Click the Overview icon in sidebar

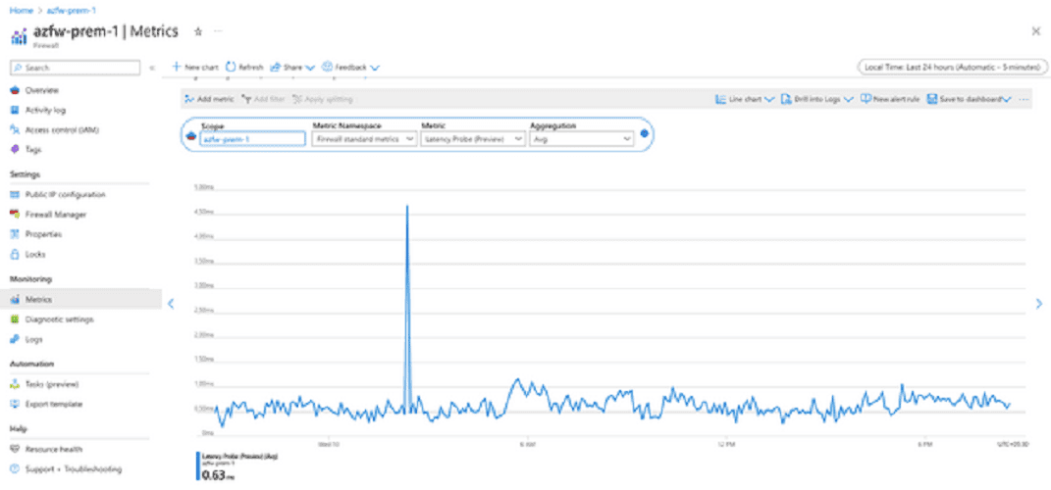click(15, 90)
